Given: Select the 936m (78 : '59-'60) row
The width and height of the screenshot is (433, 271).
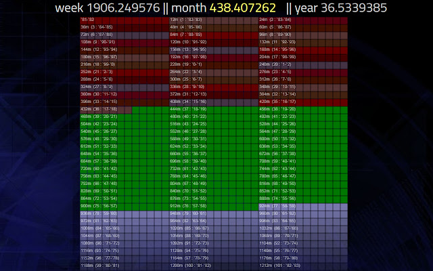Looking at the screenshot, I should click(x=124, y=215).
